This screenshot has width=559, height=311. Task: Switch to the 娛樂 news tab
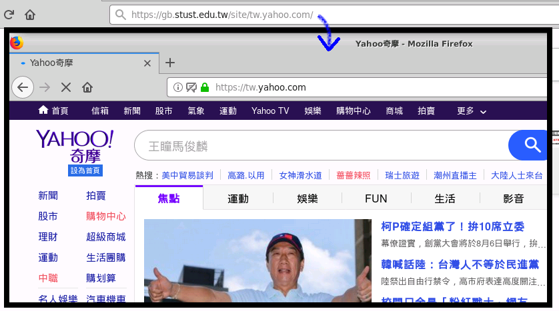(x=308, y=198)
